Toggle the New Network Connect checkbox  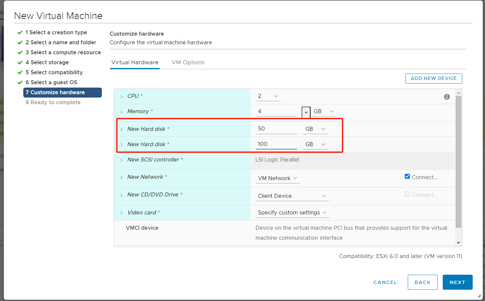(407, 176)
